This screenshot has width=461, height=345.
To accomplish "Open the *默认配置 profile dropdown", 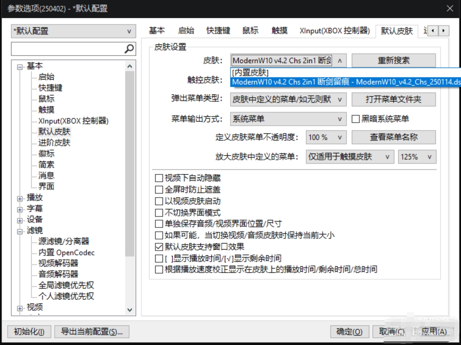I will pos(73,31).
